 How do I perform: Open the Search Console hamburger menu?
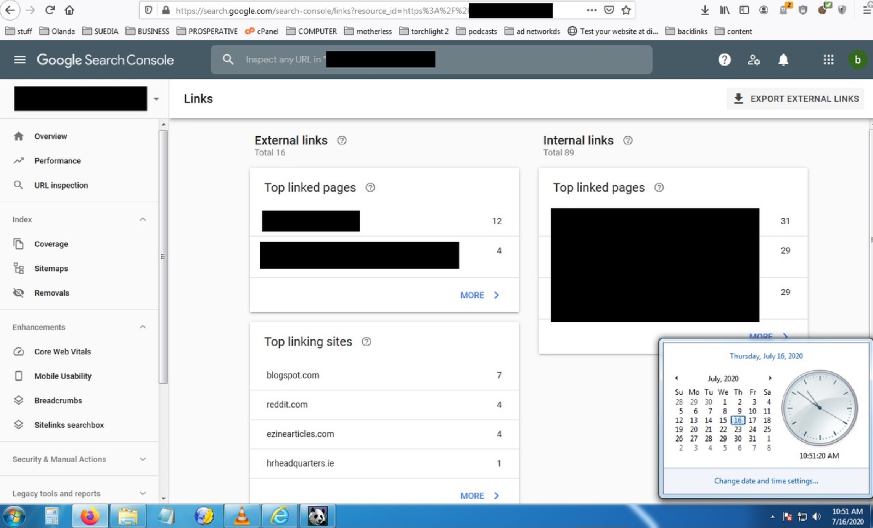click(20, 60)
